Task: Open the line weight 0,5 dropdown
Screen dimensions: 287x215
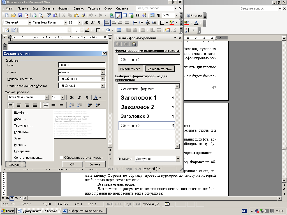Action: coord(82,30)
